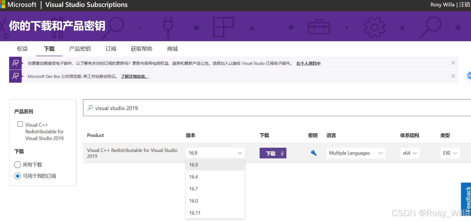The height and width of the screenshot is (221, 471).
Task: Check Visual C++ Redistributable for Visual Studio 2019
Action: (x=20, y=124)
